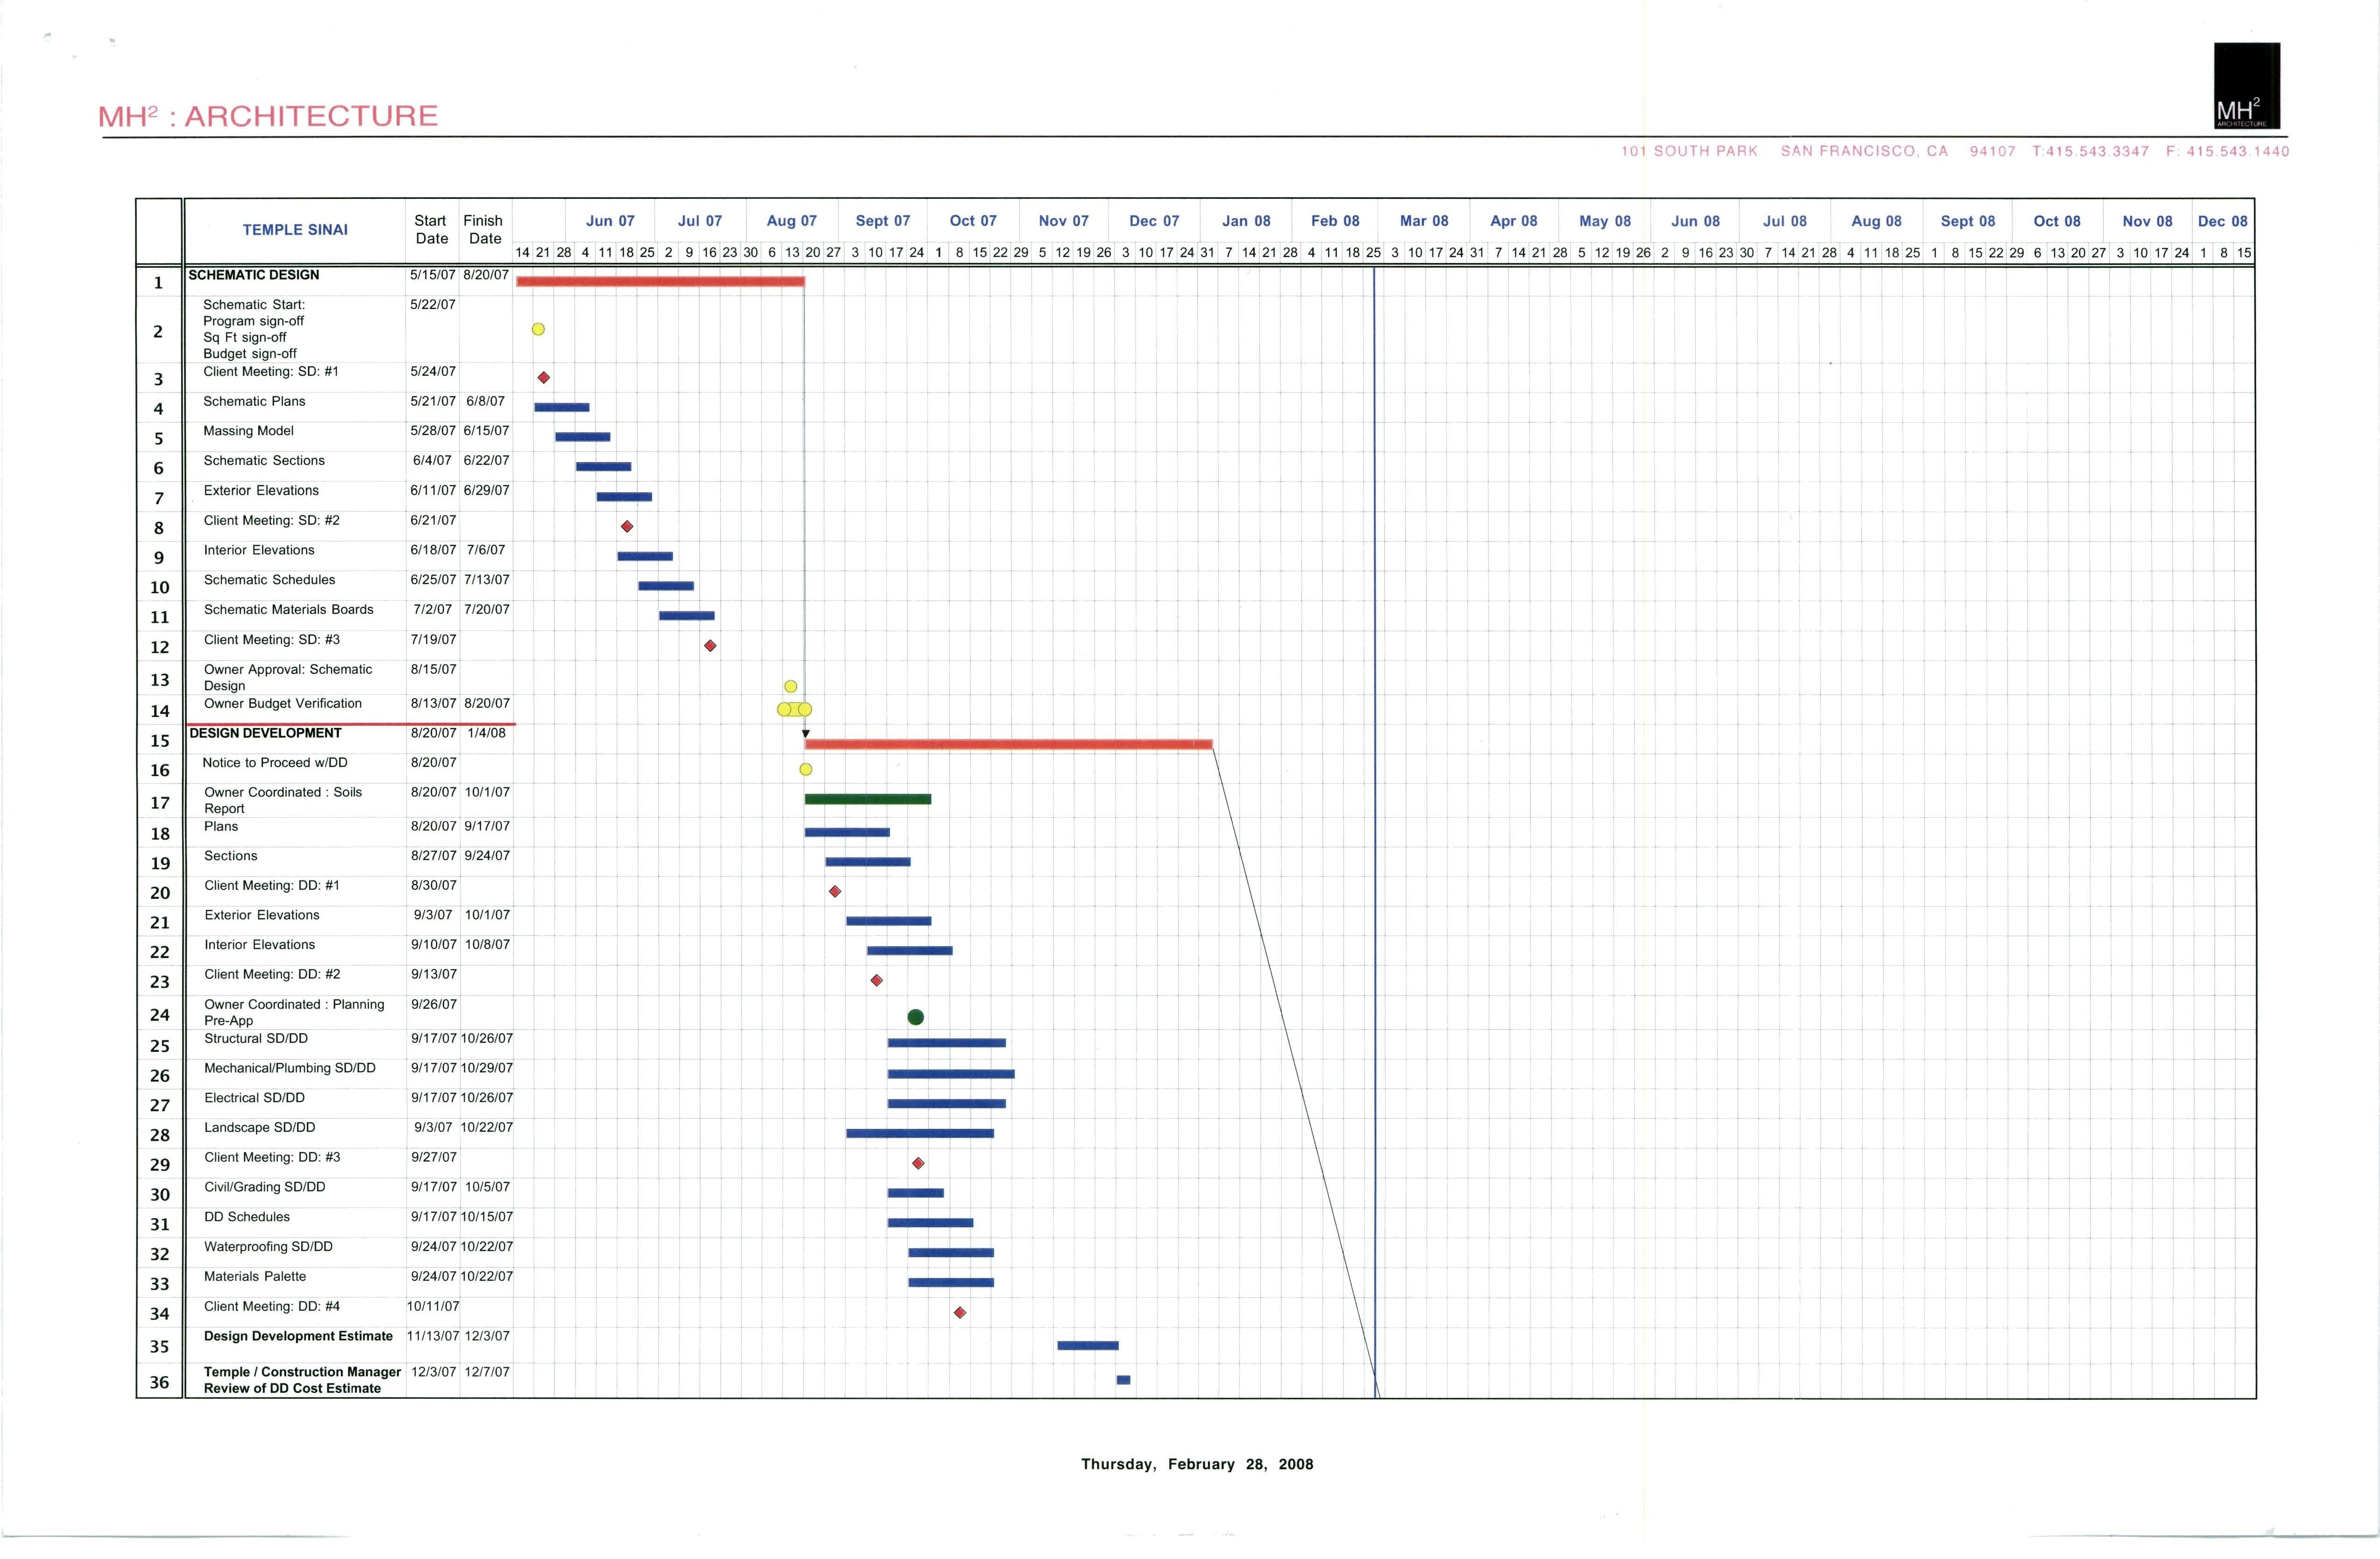The image size is (2380, 1559).
Task: Click the Electrical SD/DD blue bar
Action: point(947,1104)
